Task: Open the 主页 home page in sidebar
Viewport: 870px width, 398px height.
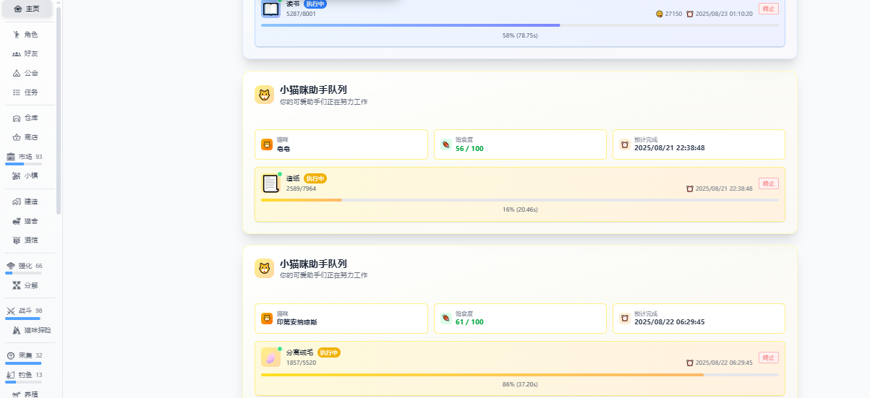Action: pos(27,9)
